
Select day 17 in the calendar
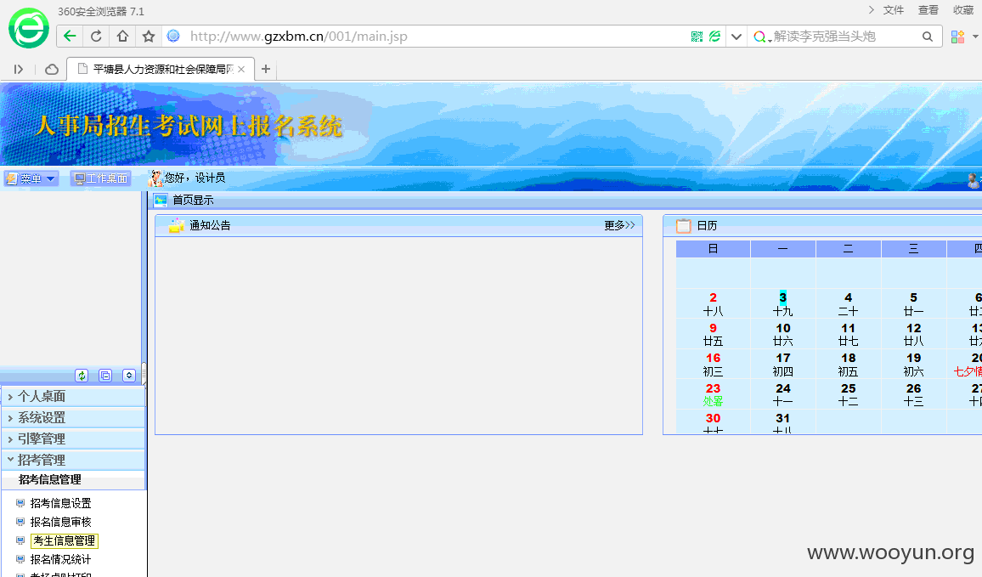(783, 364)
